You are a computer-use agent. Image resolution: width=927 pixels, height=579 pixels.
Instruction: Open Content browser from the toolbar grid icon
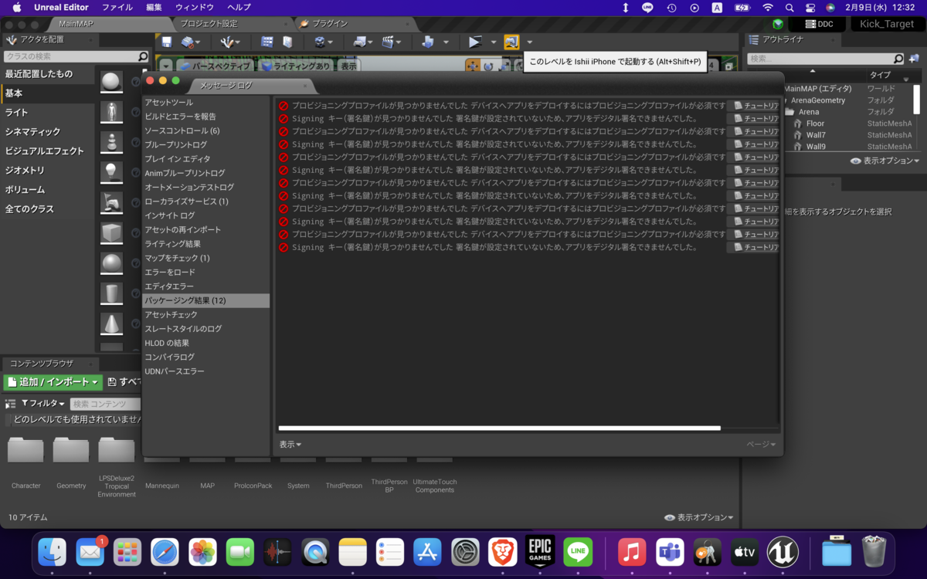pos(267,42)
